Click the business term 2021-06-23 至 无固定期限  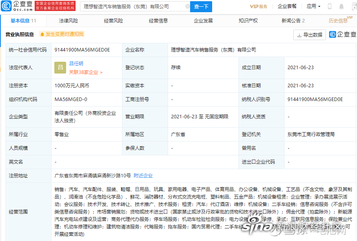click(200, 117)
